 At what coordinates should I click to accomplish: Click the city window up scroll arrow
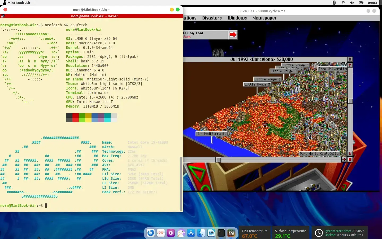click(x=350, y=65)
